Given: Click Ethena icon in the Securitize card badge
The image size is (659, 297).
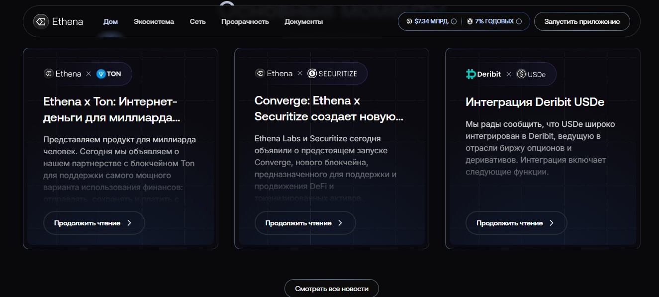Looking at the screenshot, I should (x=260, y=74).
